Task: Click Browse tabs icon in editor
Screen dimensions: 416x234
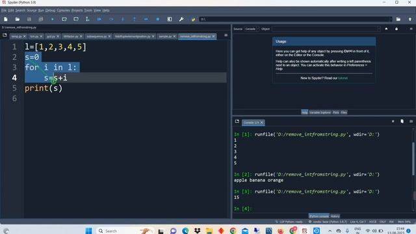Action: pyautogui.click(x=5, y=35)
